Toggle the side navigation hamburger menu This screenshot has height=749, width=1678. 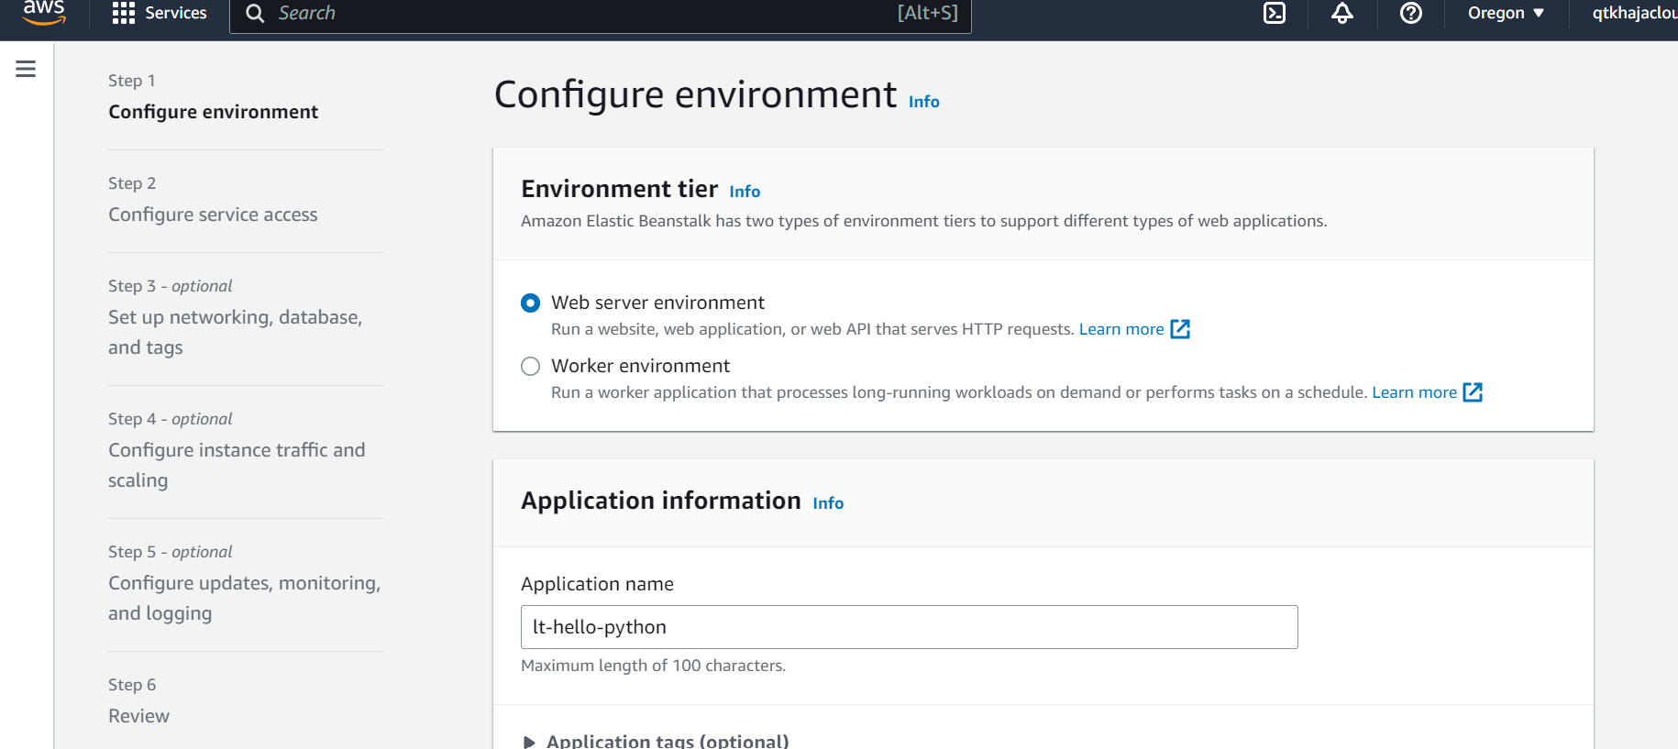click(26, 69)
